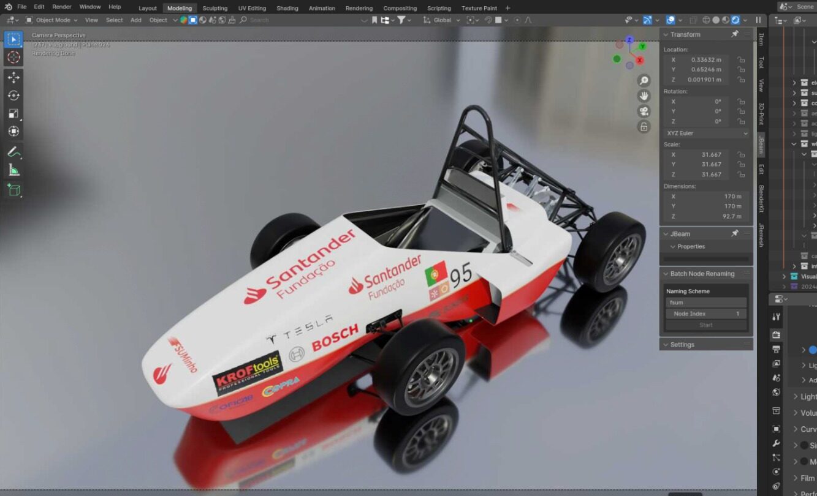Select the Cursor tool
The image size is (817, 496).
13,58
